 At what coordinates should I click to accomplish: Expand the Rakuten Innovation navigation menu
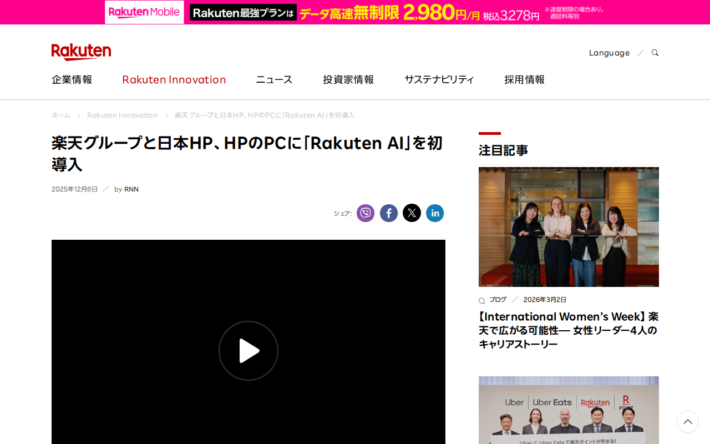(174, 79)
